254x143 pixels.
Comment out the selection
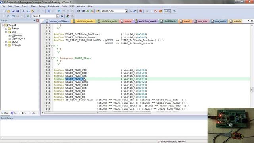(88, 11)
